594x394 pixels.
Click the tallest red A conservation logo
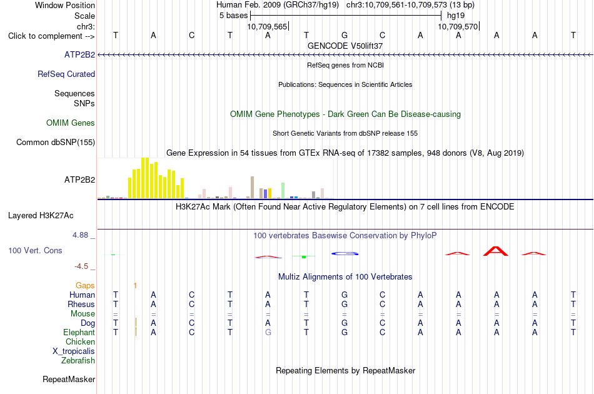(496, 251)
